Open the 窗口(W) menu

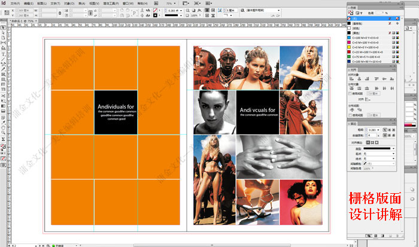click(x=128, y=4)
